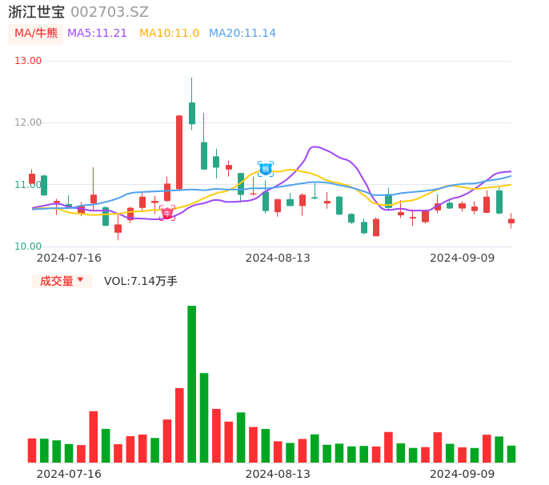Click the first red volume bar on left
549x485 pixels.
(32, 451)
